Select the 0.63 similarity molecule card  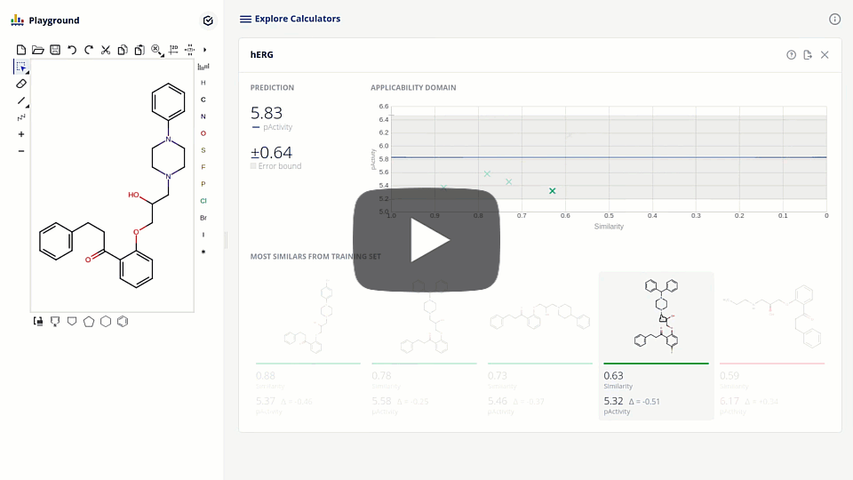click(x=656, y=346)
